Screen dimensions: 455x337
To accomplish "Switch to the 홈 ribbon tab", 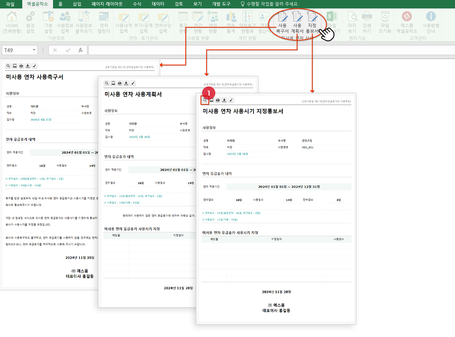I will point(60,4).
